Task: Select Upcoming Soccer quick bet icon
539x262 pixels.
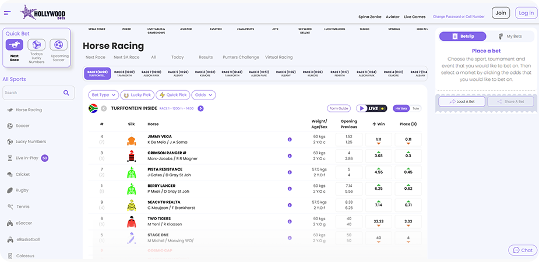Action: pos(58,45)
